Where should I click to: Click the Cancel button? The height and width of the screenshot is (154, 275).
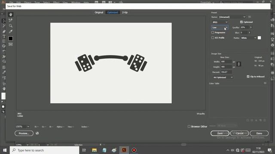[240, 133]
